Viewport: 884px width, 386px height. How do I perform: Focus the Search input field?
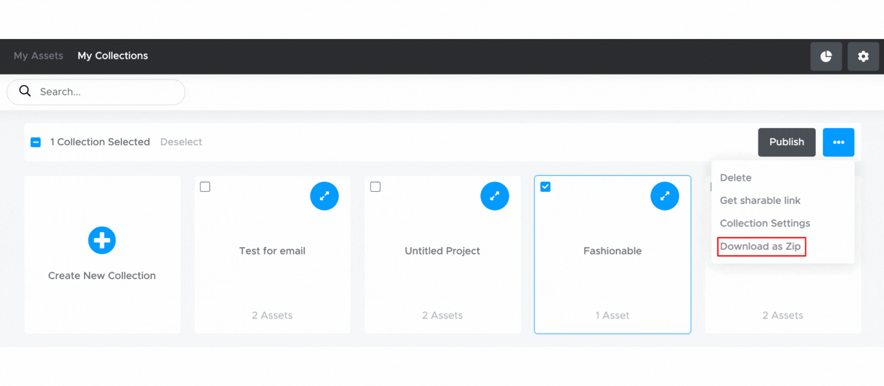[96, 92]
